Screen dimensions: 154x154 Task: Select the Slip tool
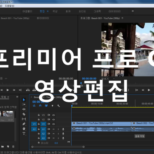[24, 119]
